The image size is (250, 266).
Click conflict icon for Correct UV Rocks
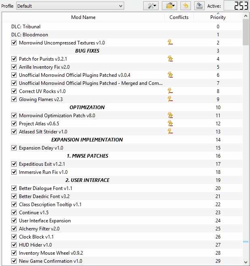tap(170, 91)
